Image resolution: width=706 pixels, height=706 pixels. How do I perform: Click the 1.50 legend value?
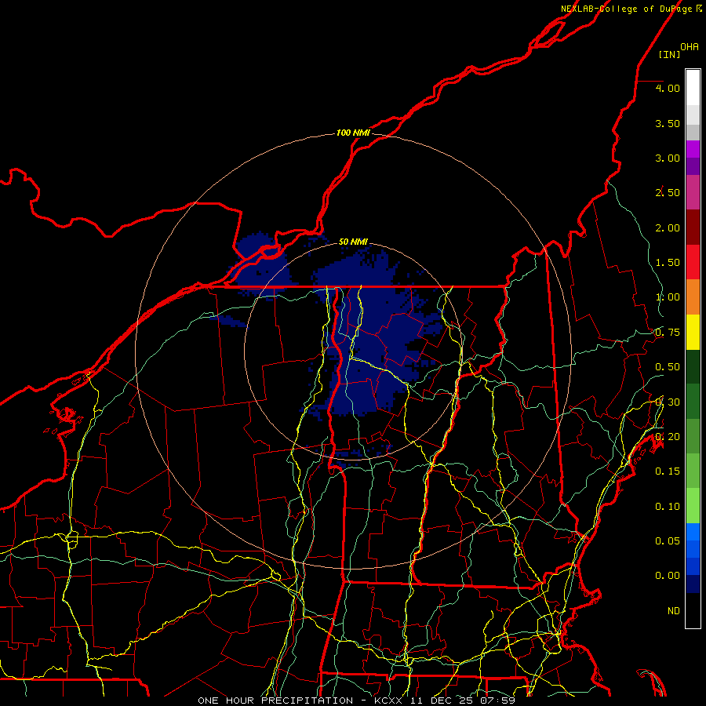point(668,263)
